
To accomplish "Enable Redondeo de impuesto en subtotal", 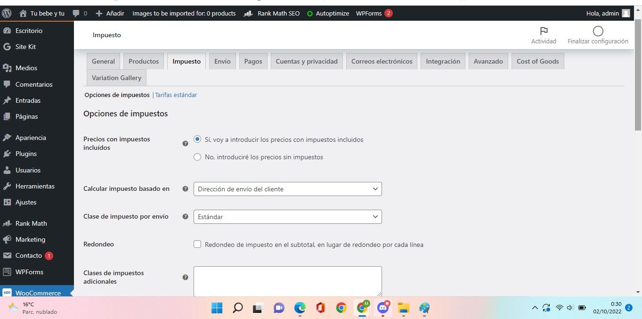I will coord(197,244).
